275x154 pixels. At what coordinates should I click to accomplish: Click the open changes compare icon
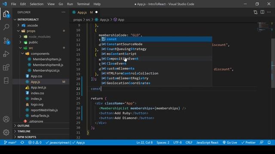click(x=256, y=12)
